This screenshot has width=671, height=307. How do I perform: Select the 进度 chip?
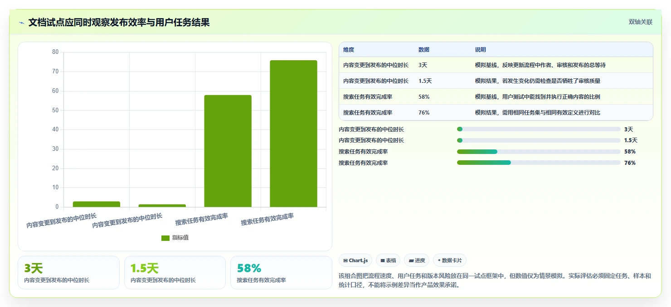(417, 260)
